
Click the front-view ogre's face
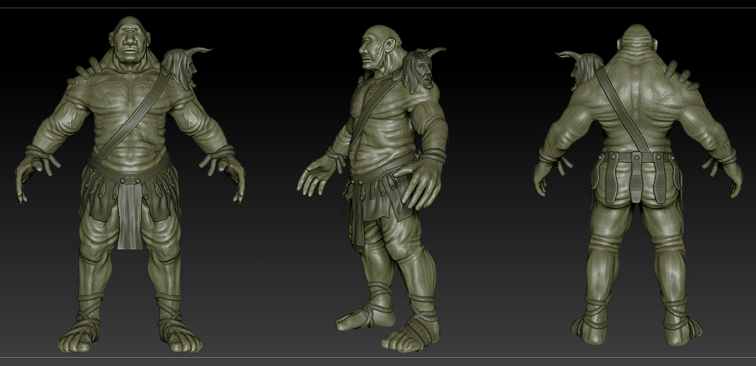point(130,44)
